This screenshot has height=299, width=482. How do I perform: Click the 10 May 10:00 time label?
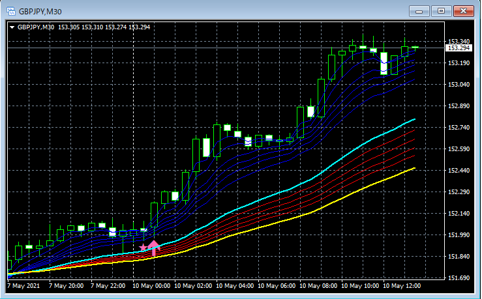click(x=360, y=286)
